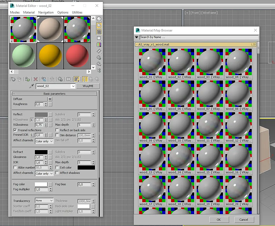
Task: Open Material Editor Options icon
Action: coord(99,57)
